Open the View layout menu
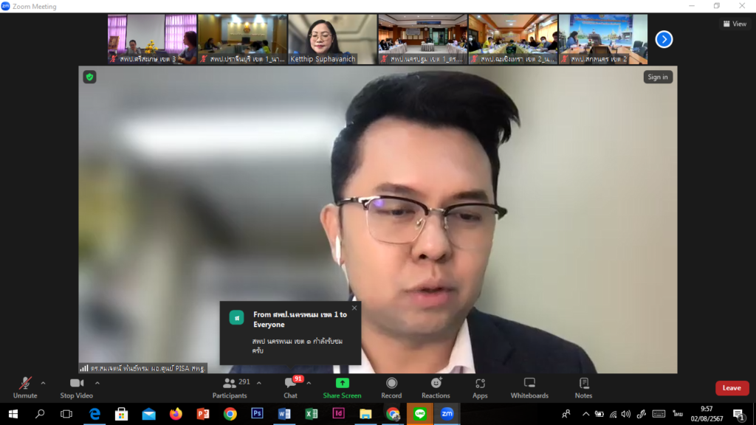 734,24
